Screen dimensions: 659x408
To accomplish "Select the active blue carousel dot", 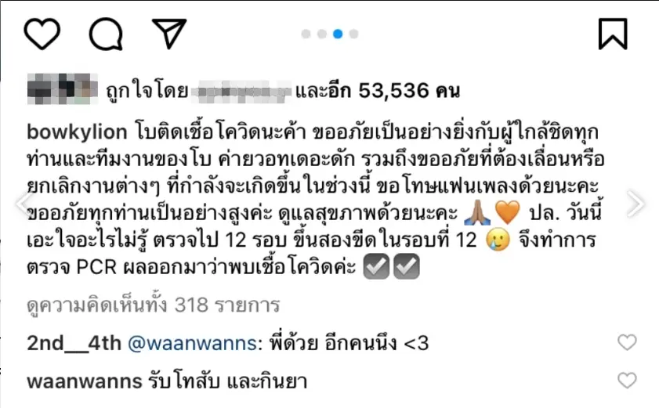I will coord(338,34).
